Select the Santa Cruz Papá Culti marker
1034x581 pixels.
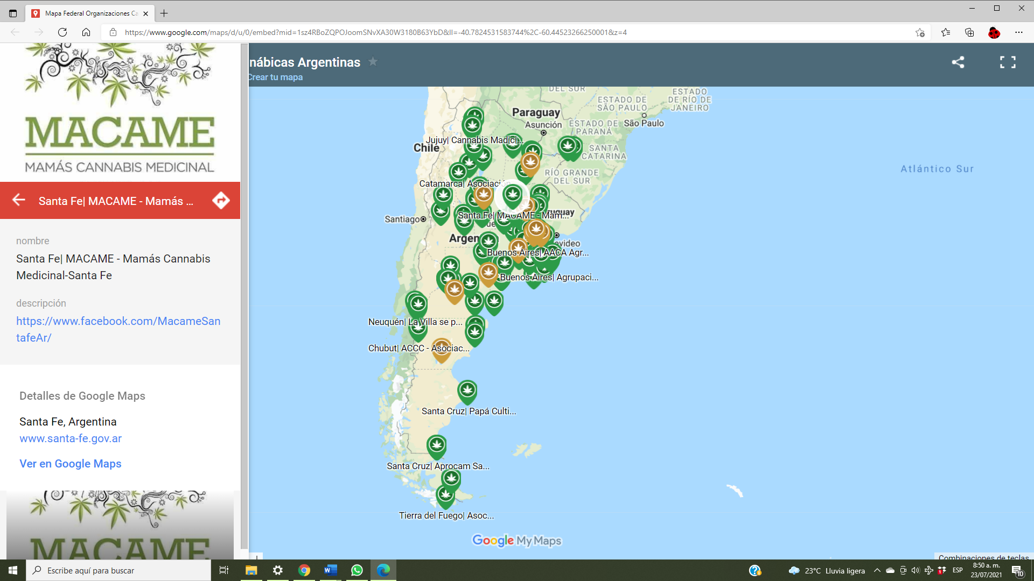tap(467, 392)
